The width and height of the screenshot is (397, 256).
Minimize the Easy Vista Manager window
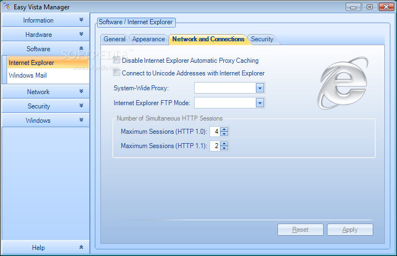coord(353,7)
